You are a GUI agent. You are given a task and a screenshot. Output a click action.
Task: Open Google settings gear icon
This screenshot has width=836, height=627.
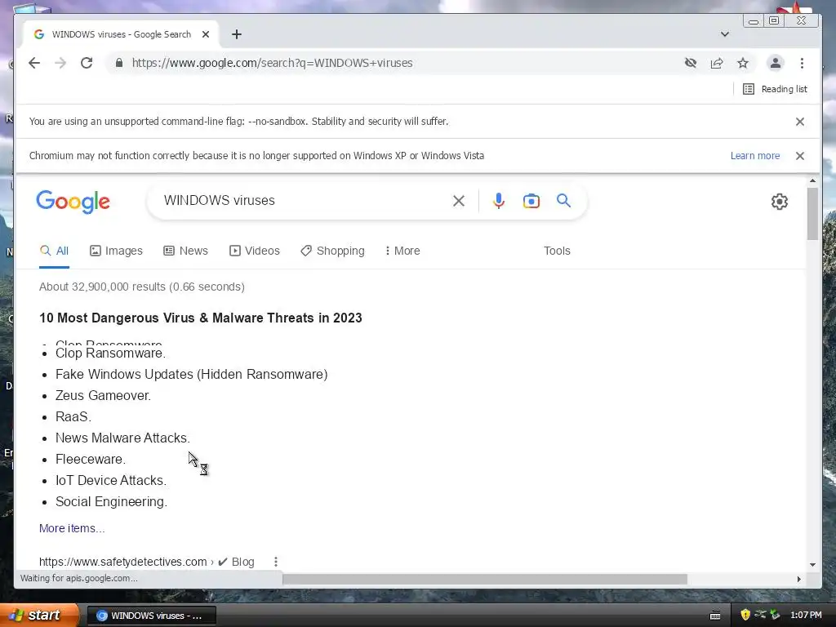[780, 202]
